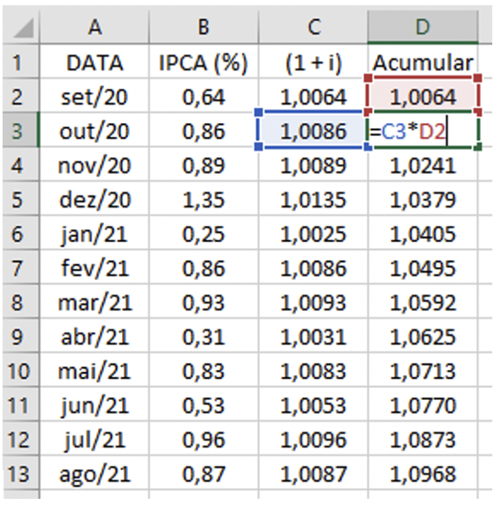Click IPCA value 0,64
This screenshot has height=508, width=502.
[x=204, y=96]
